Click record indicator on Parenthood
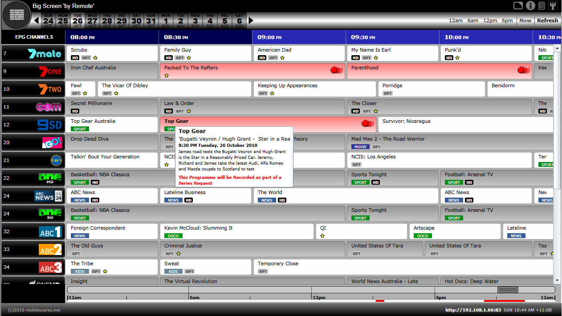Viewport: 562px width, 316px height. tap(523, 70)
